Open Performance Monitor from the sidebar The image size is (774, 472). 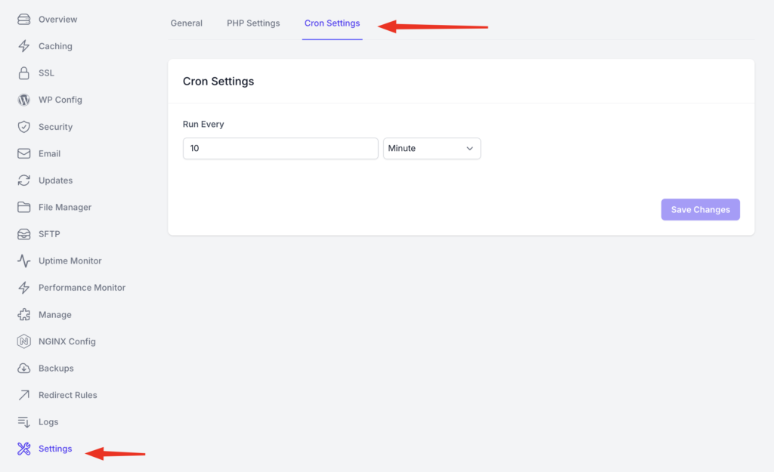click(x=82, y=288)
